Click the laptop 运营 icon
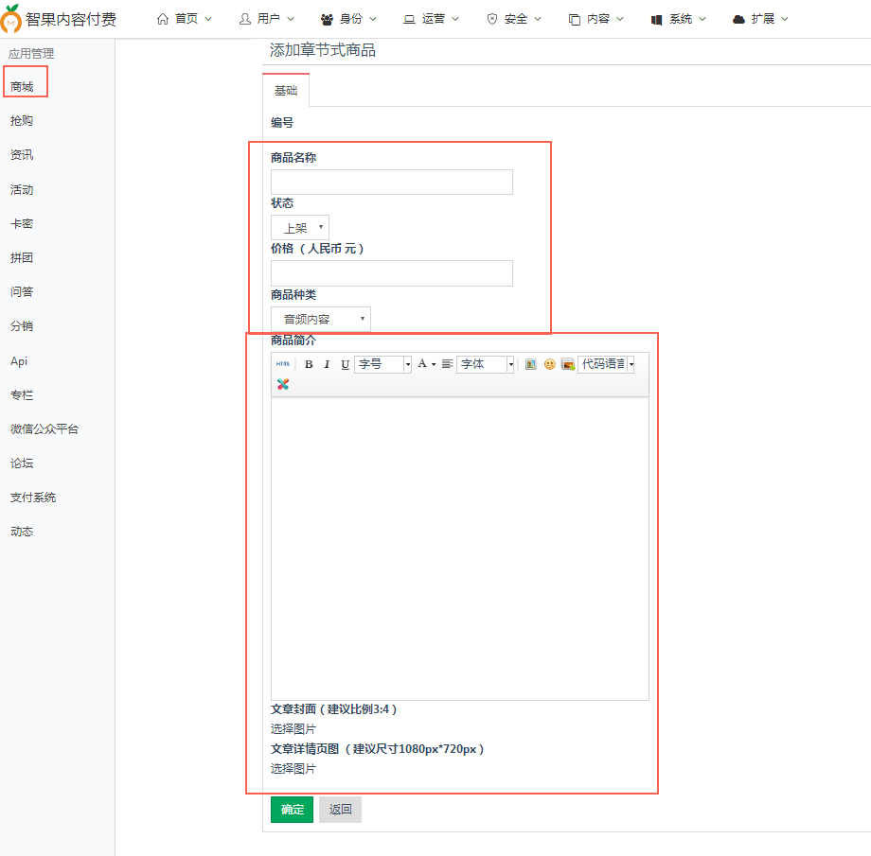 (409, 20)
